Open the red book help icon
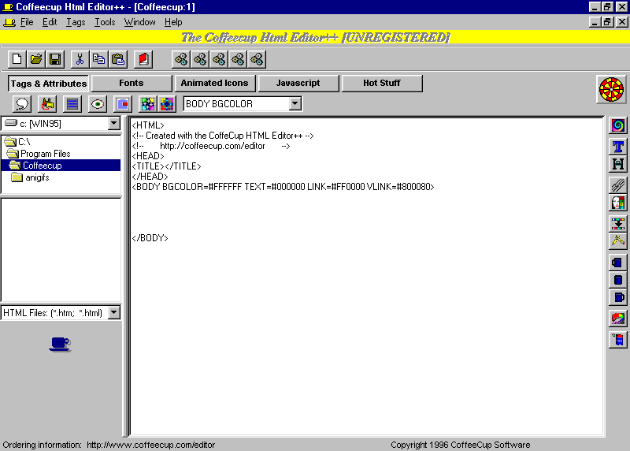The image size is (630, 451). tap(143, 60)
